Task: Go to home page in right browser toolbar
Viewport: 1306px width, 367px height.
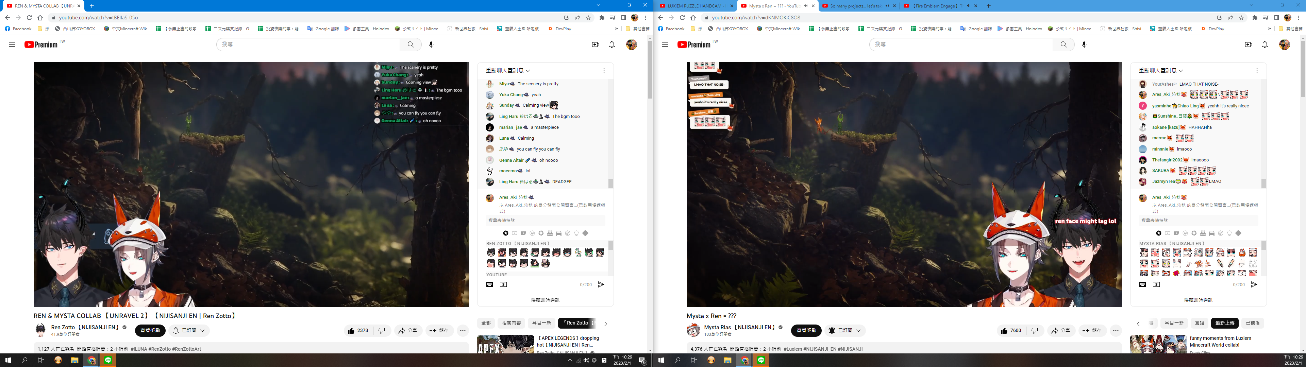Action: click(x=693, y=17)
